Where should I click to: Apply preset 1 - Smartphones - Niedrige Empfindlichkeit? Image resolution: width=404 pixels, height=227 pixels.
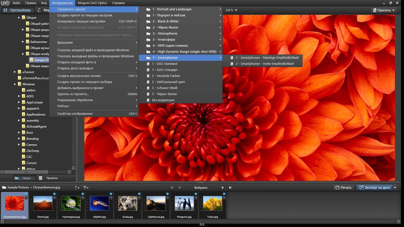pos(263,58)
